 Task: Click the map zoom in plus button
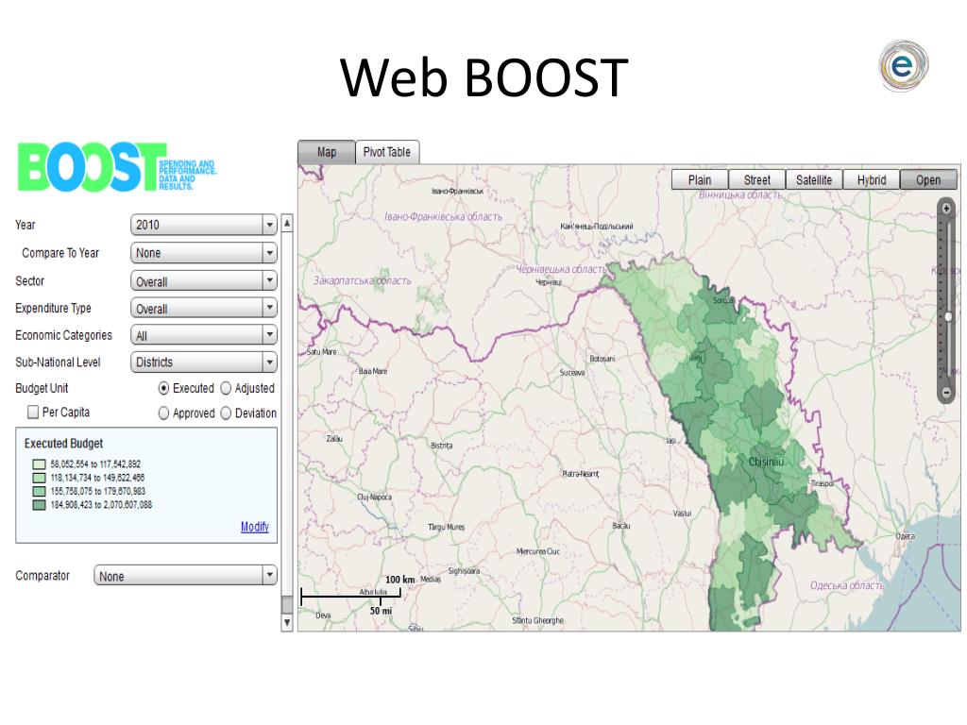click(x=946, y=209)
